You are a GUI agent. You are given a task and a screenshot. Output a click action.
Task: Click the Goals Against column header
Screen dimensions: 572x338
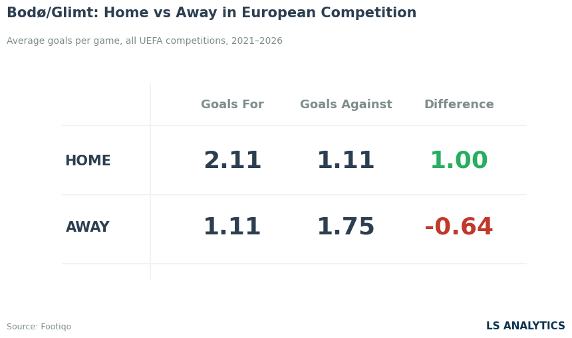tap(346, 104)
